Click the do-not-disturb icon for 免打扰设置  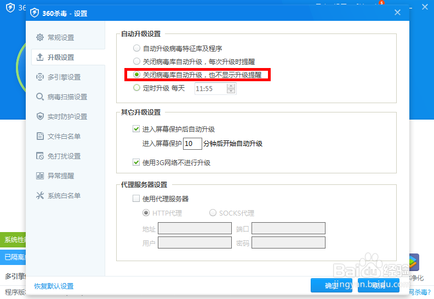coord(40,156)
